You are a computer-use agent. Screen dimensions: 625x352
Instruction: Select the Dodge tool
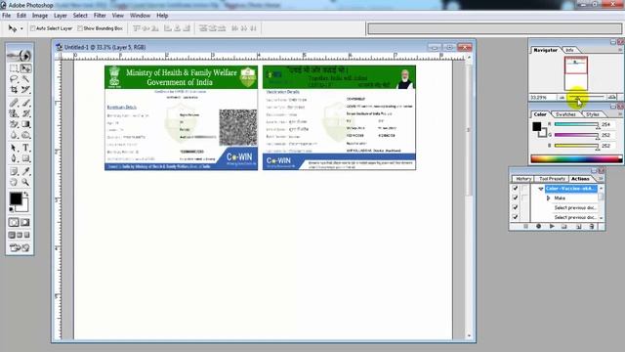pos(26,135)
